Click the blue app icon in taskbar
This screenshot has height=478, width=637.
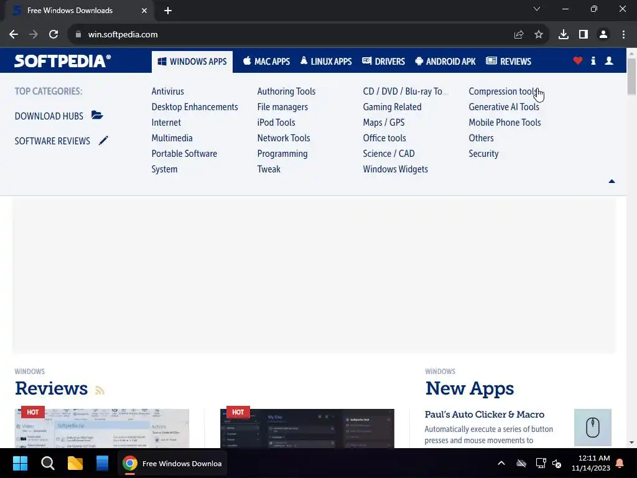point(102,463)
